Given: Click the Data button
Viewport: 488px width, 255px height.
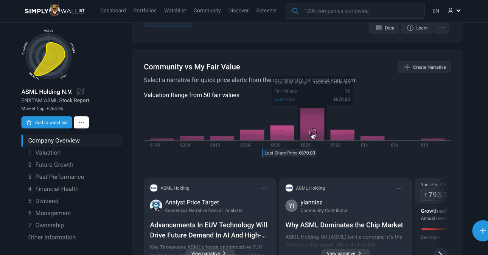Looking at the screenshot, I should coord(384,28).
